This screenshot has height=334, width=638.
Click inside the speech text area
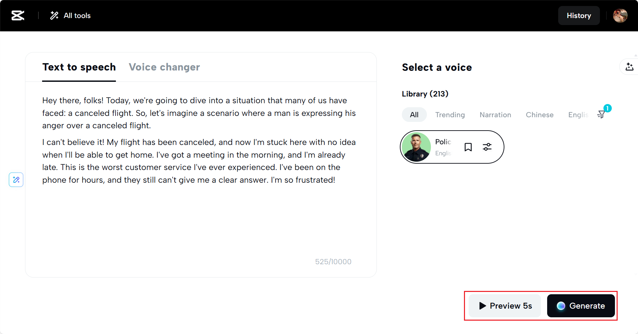pos(200,217)
